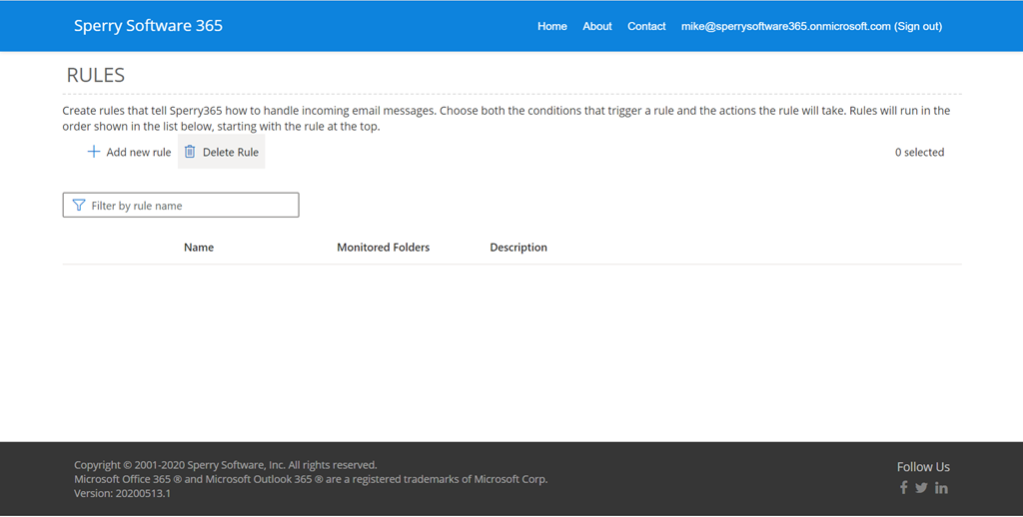Click the 0 selected counter text

[919, 152]
